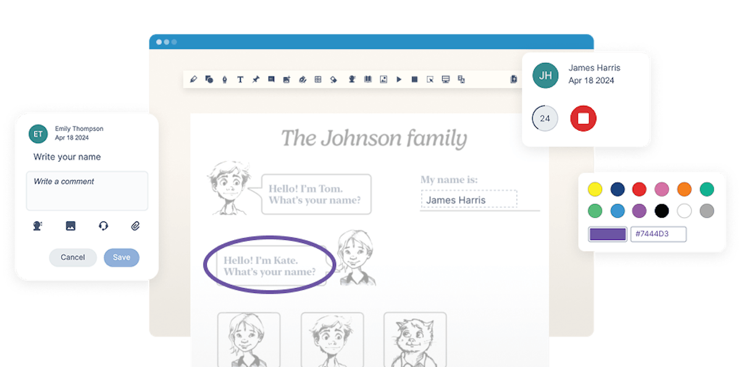This screenshot has height=367, width=741.
Task: Insert an image into Emily's comment
Action: coord(70,226)
